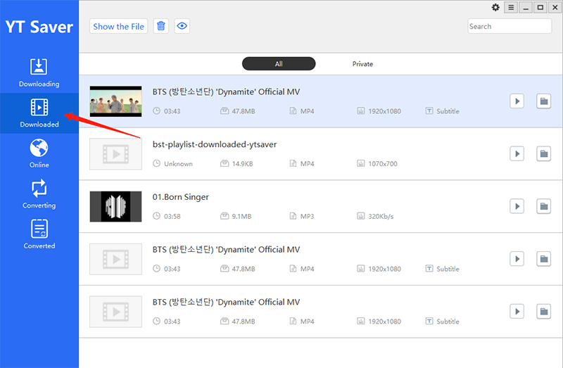The image size is (563, 368).
Task: Click the 01.Born Singer album thumbnail
Action: point(115,206)
